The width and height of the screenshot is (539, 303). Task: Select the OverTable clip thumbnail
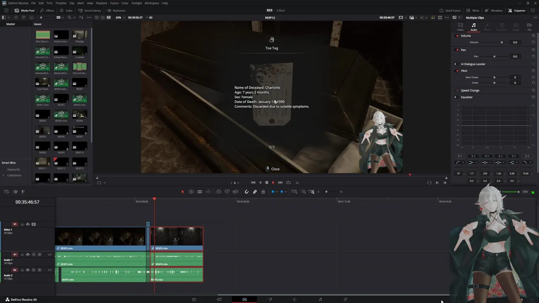tap(43, 83)
